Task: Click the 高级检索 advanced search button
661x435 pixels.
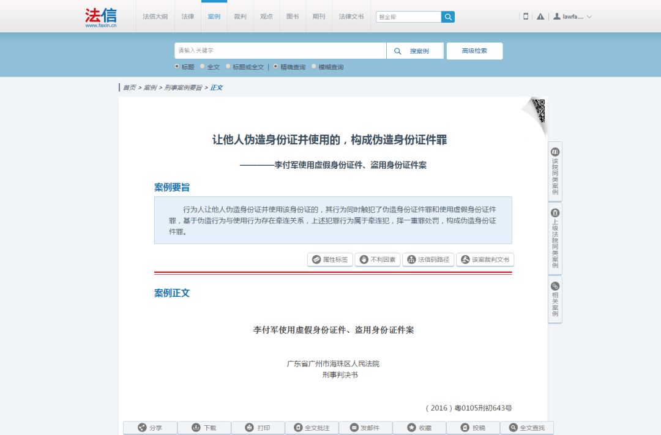Action: 474,51
